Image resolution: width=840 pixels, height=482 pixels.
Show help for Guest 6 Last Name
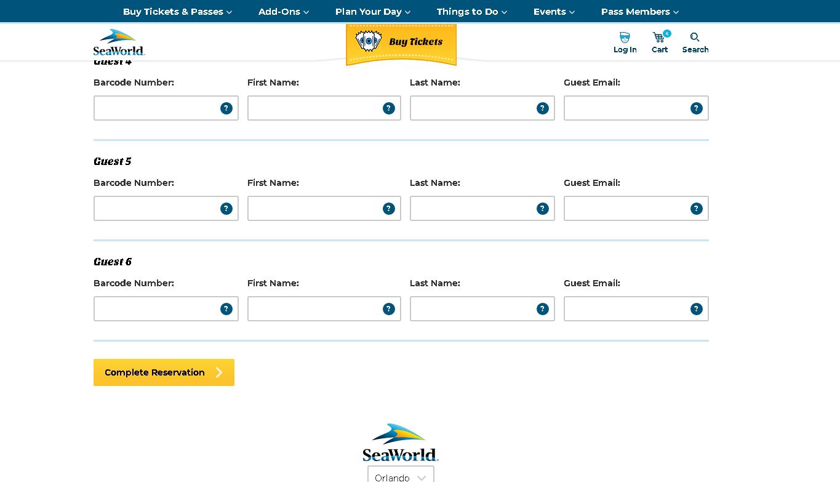[543, 309]
